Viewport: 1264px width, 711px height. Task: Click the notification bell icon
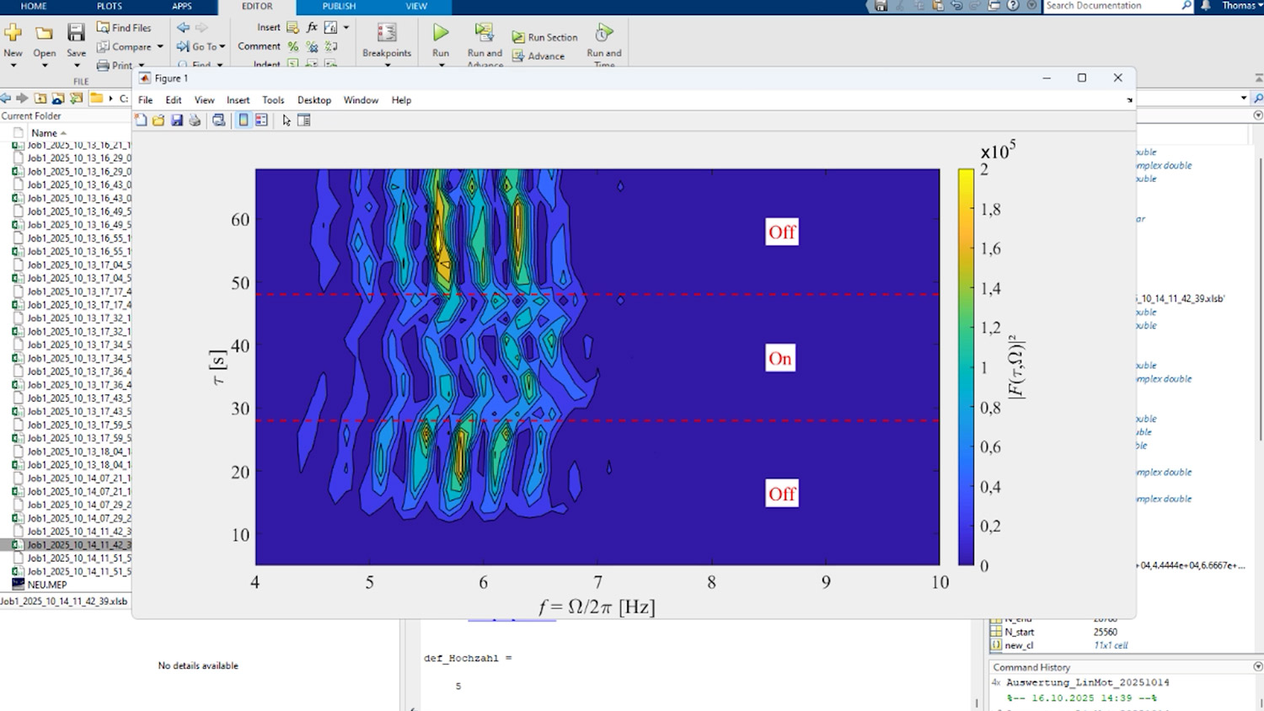coord(1206,6)
